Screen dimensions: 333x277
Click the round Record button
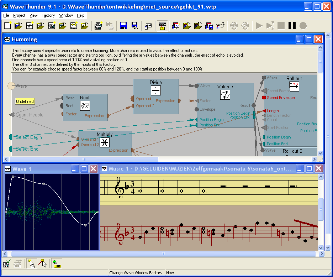click(303, 26)
